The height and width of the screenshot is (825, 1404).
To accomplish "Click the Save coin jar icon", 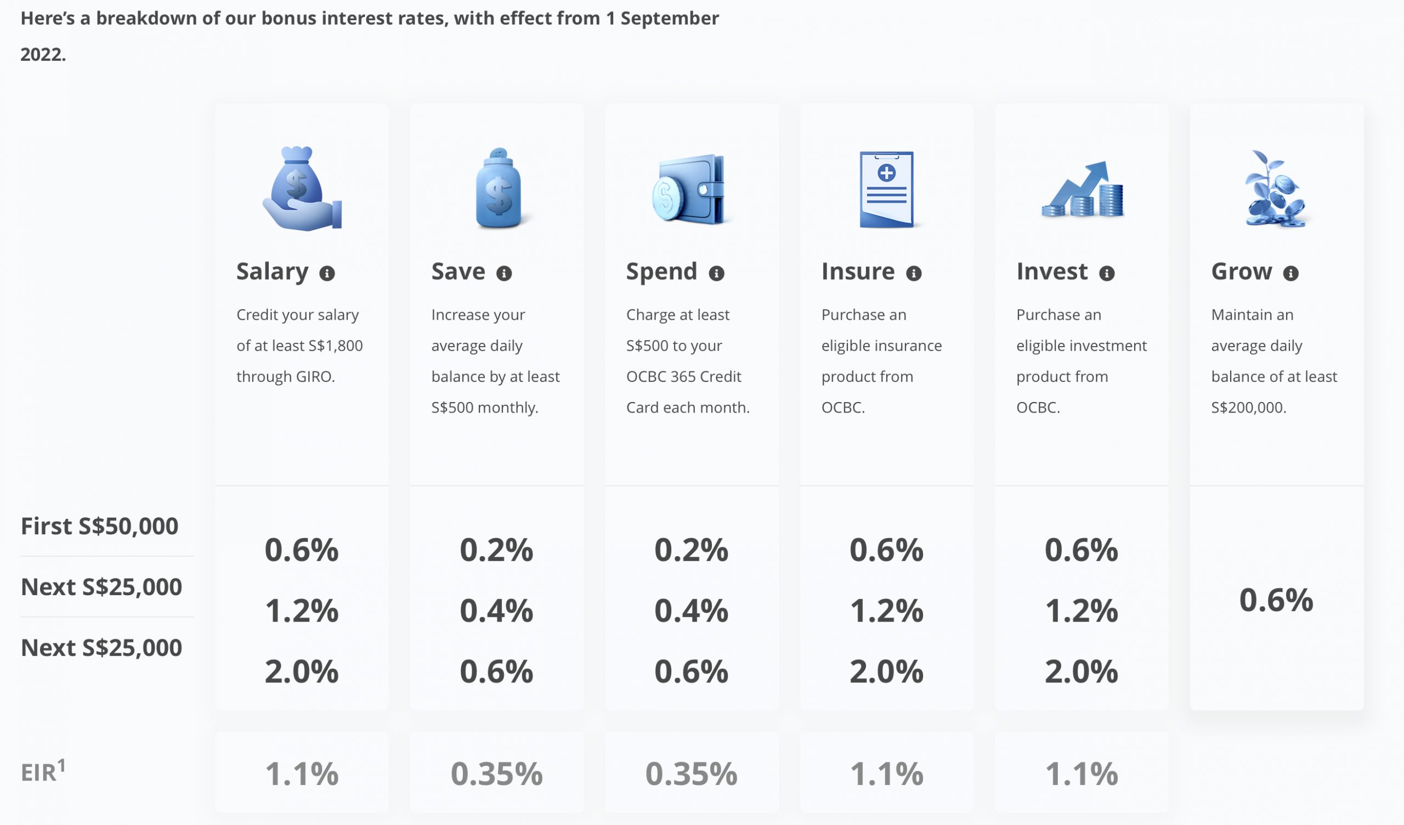I will click(x=497, y=188).
